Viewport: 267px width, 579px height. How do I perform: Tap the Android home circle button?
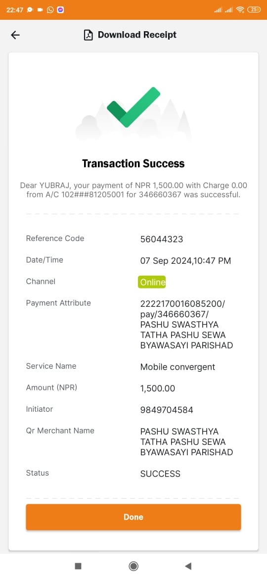(133, 566)
